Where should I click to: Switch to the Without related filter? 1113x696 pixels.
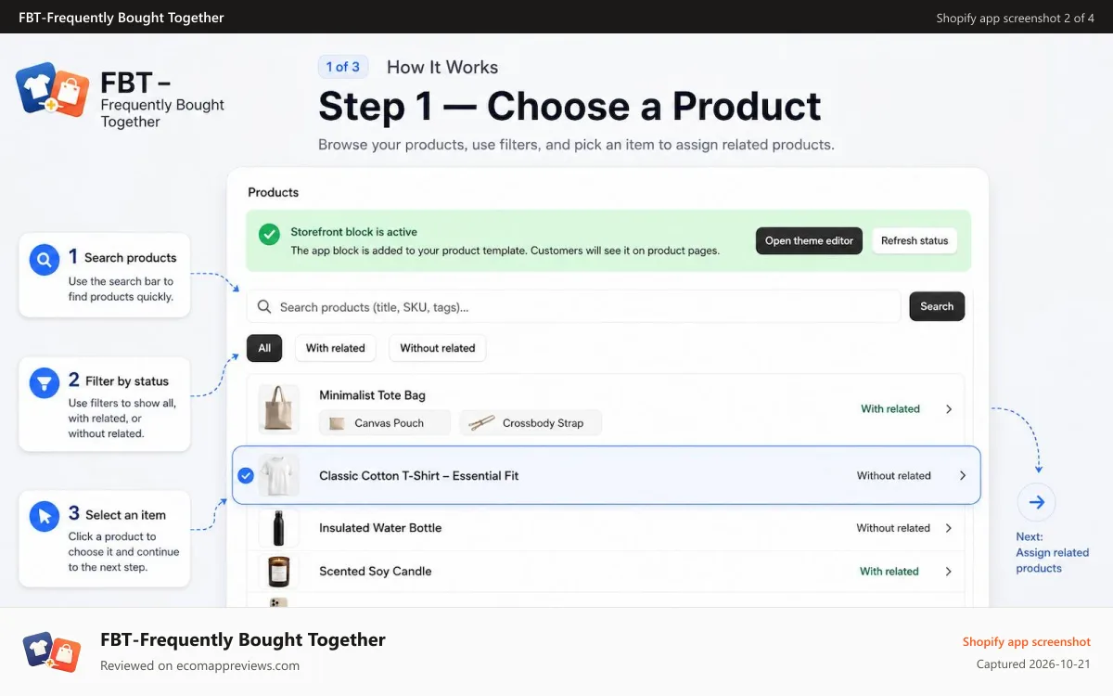(438, 348)
